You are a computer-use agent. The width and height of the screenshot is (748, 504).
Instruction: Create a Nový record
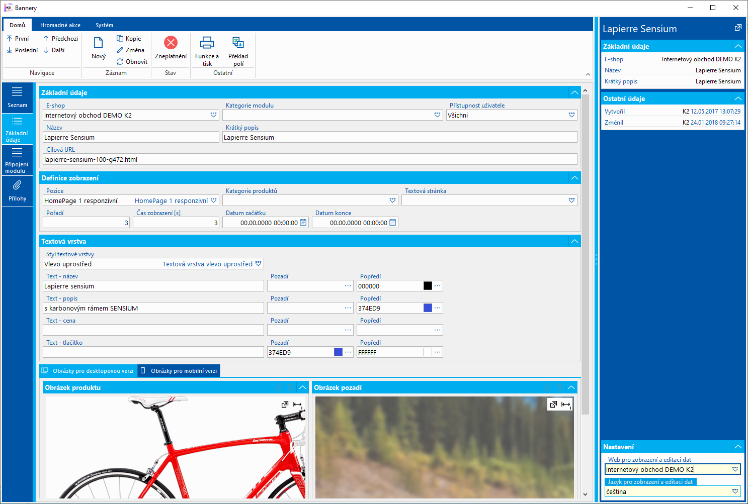point(99,48)
